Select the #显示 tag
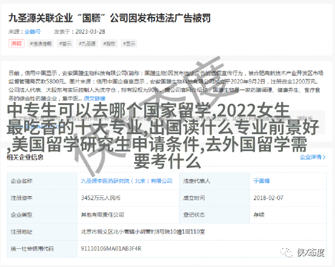This screenshot has height=267, width=335. [129, 44]
